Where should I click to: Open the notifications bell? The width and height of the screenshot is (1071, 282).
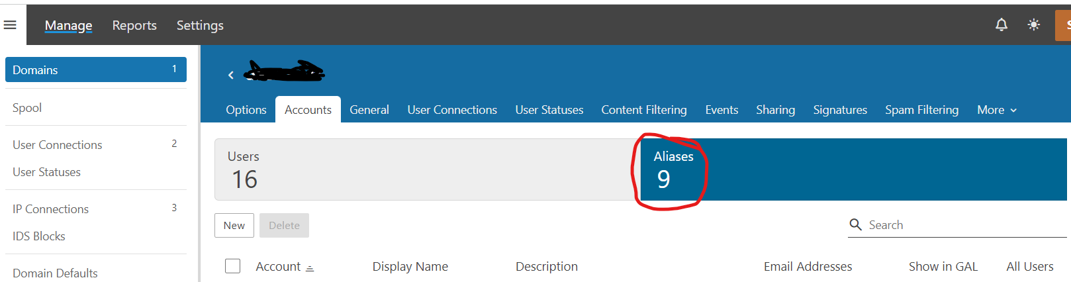pyautogui.click(x=1001, y=25)
